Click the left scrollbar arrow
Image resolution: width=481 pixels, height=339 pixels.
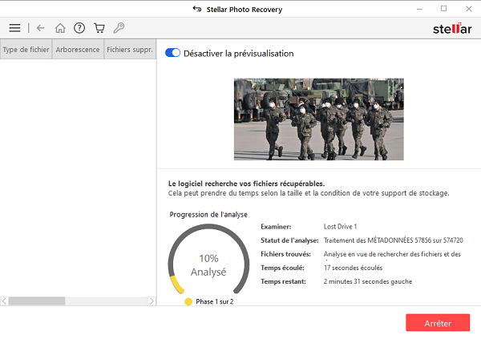coord(4,301)
